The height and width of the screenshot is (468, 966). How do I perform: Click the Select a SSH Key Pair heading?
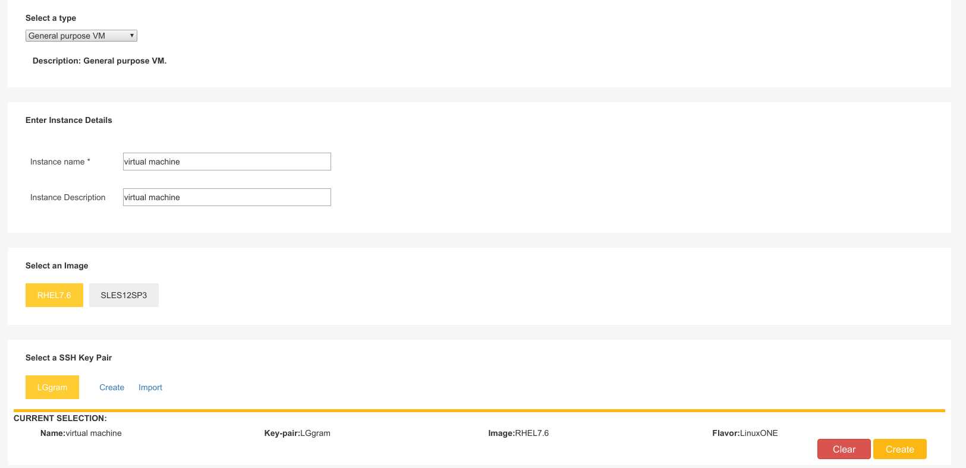click(68, 358)
